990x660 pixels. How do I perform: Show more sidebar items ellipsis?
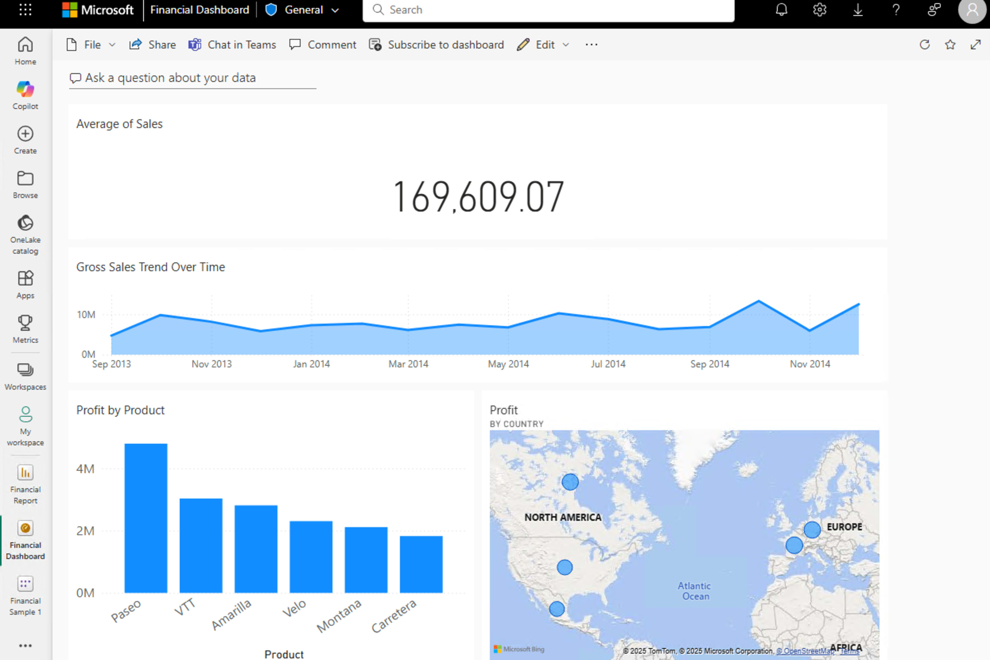coord(25,645)
